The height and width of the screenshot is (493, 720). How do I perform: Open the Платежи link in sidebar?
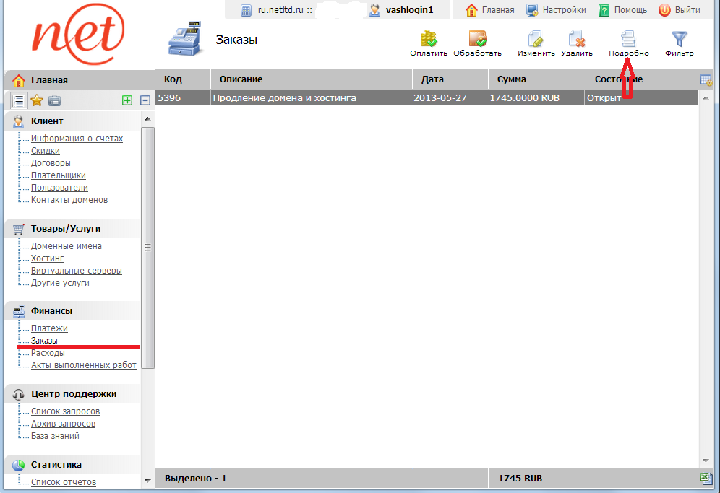(49, 328)
